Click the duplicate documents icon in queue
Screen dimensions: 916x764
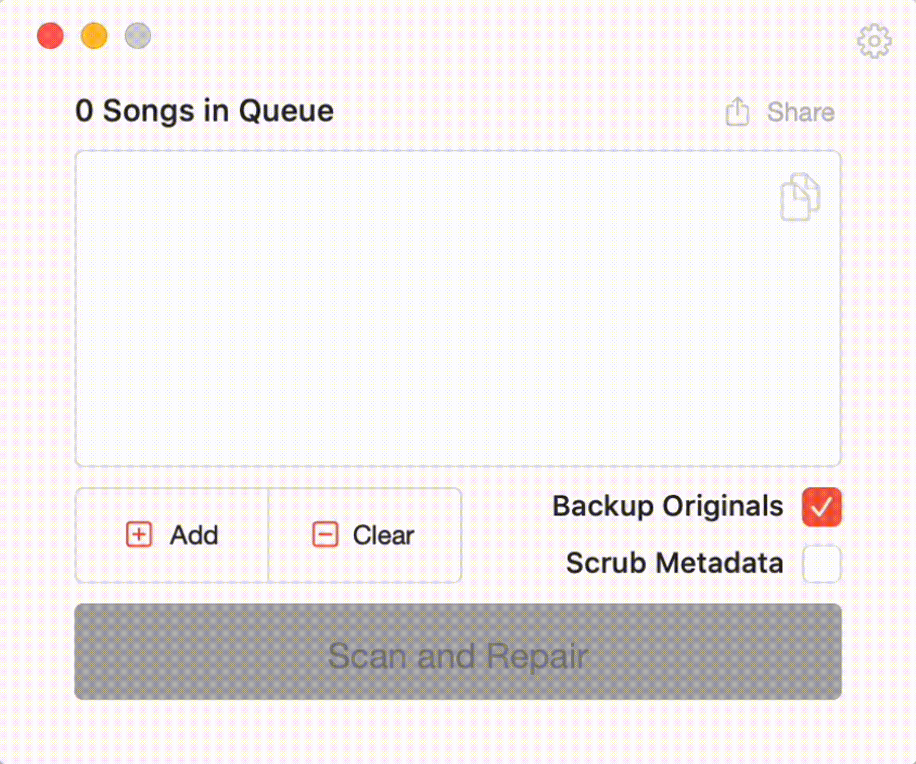[x=800, y=197]
